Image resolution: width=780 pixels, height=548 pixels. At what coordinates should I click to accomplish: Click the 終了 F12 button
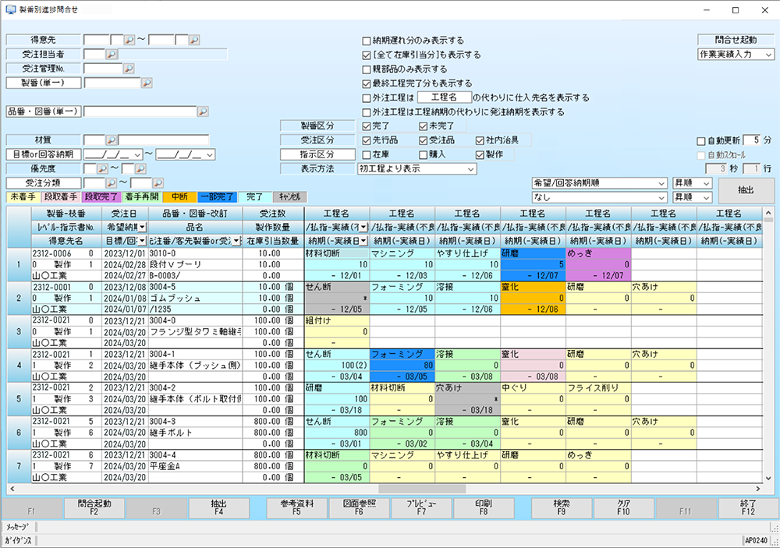(748, 508)
